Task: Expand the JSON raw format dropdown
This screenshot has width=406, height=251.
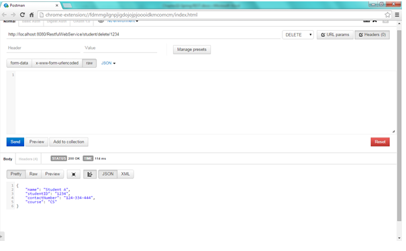Action: click(108, 63)
